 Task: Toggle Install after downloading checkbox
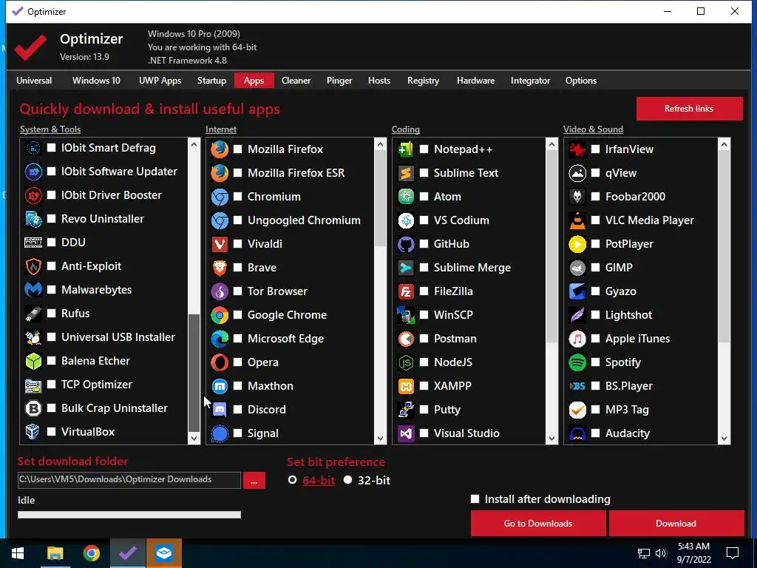click(x=475, y=499)
